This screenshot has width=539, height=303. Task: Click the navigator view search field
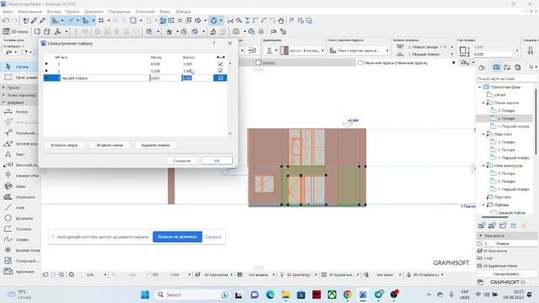point(507,78)
